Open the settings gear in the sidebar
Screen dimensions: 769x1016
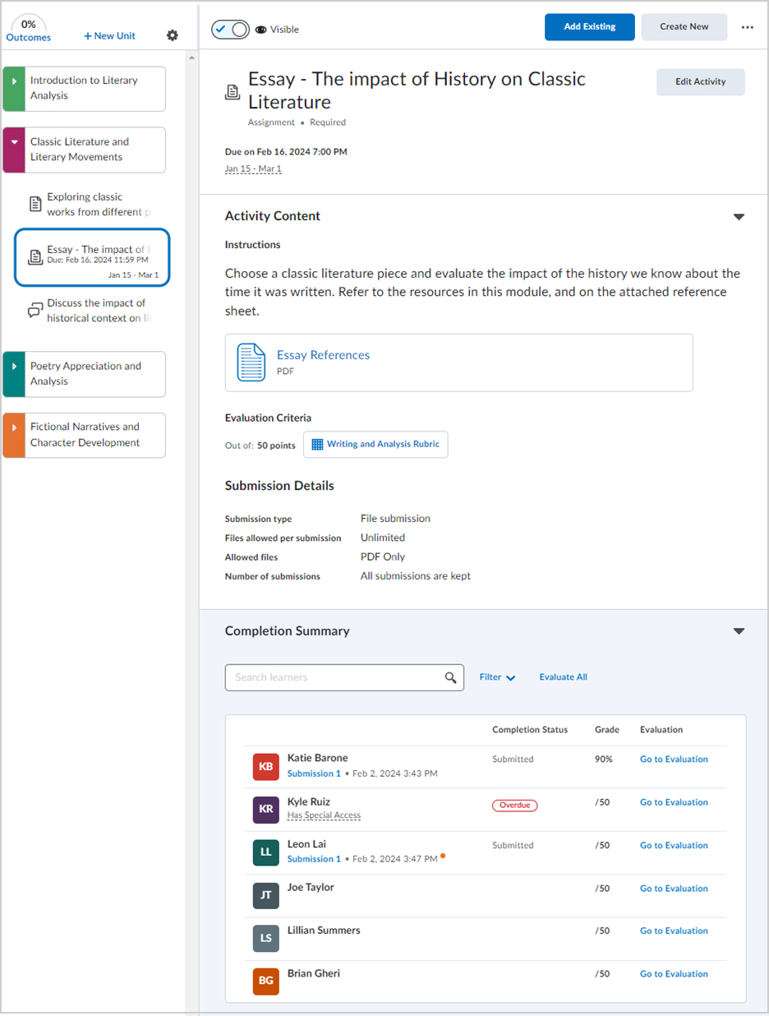(x=172, y=35)
